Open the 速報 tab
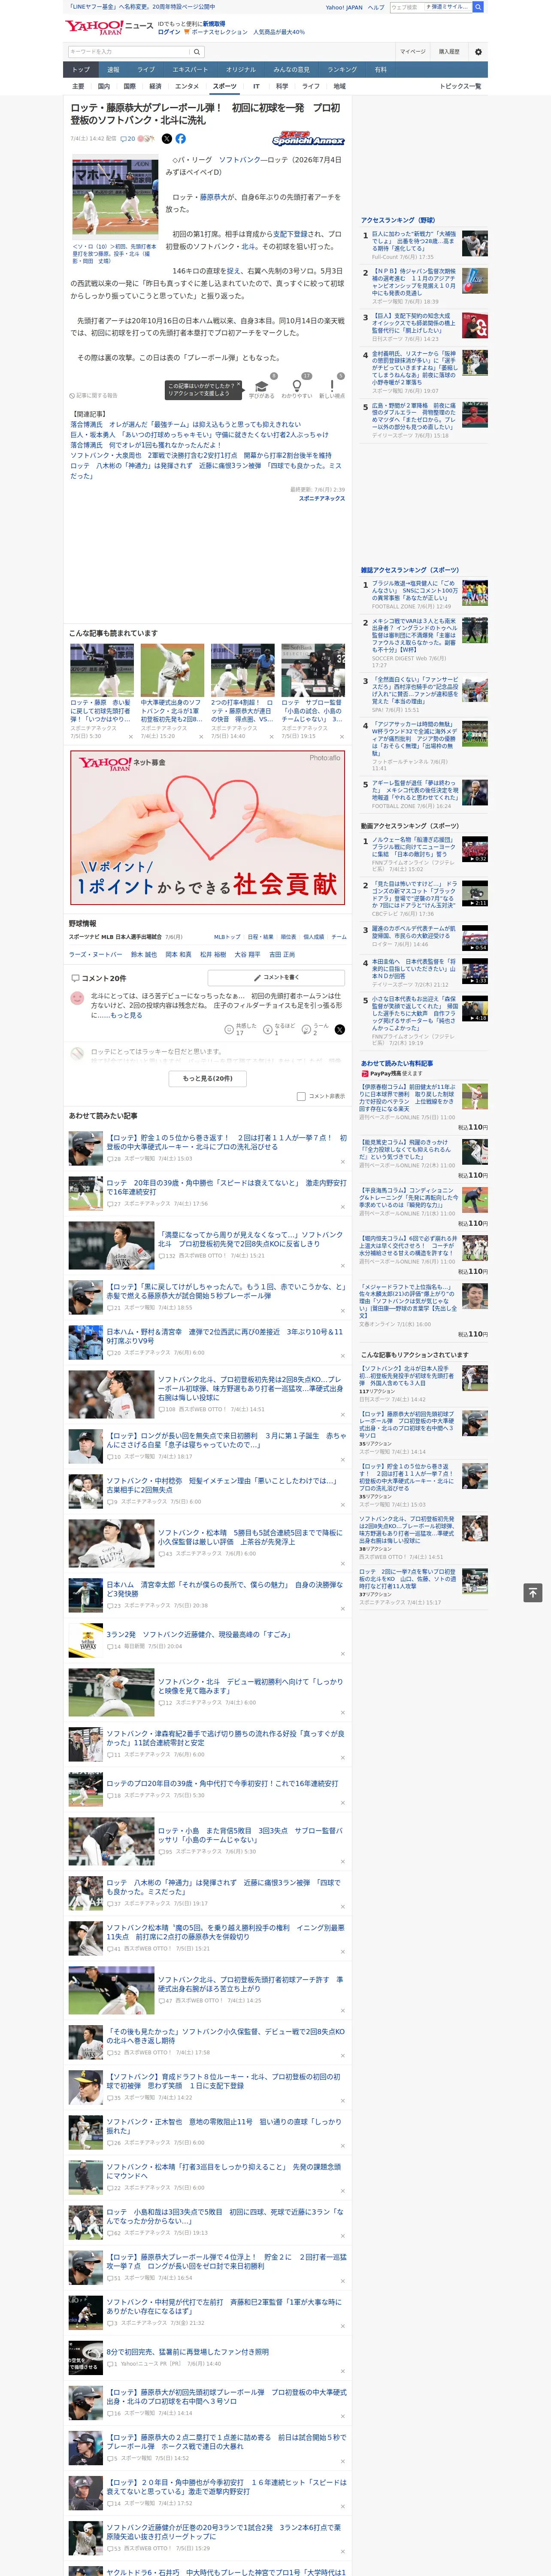This screenshot has width=551, height=2576. 113,70
